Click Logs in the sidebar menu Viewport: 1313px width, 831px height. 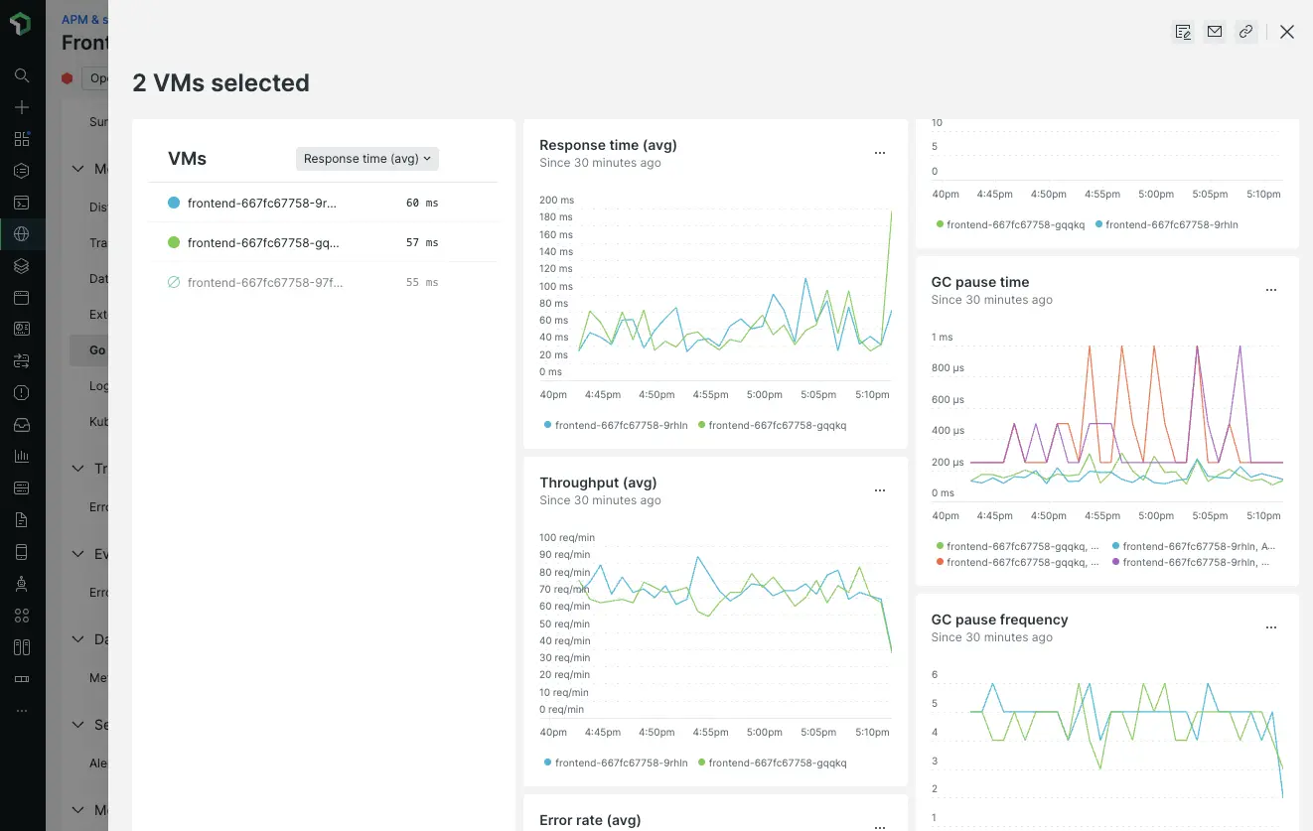97,385
